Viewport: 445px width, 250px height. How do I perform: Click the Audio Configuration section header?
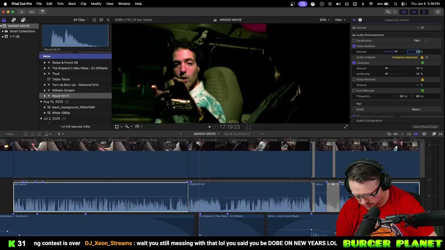point(369,120)
